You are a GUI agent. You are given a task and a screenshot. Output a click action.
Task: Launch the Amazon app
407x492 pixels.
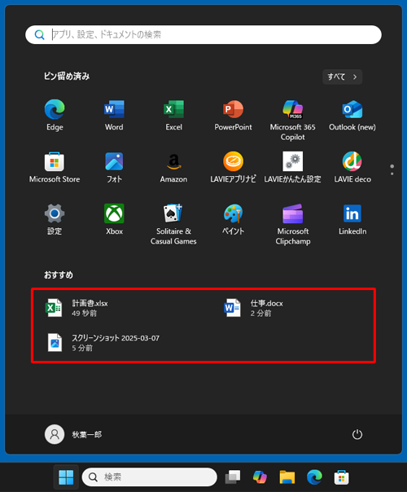[x=173, y=167]
